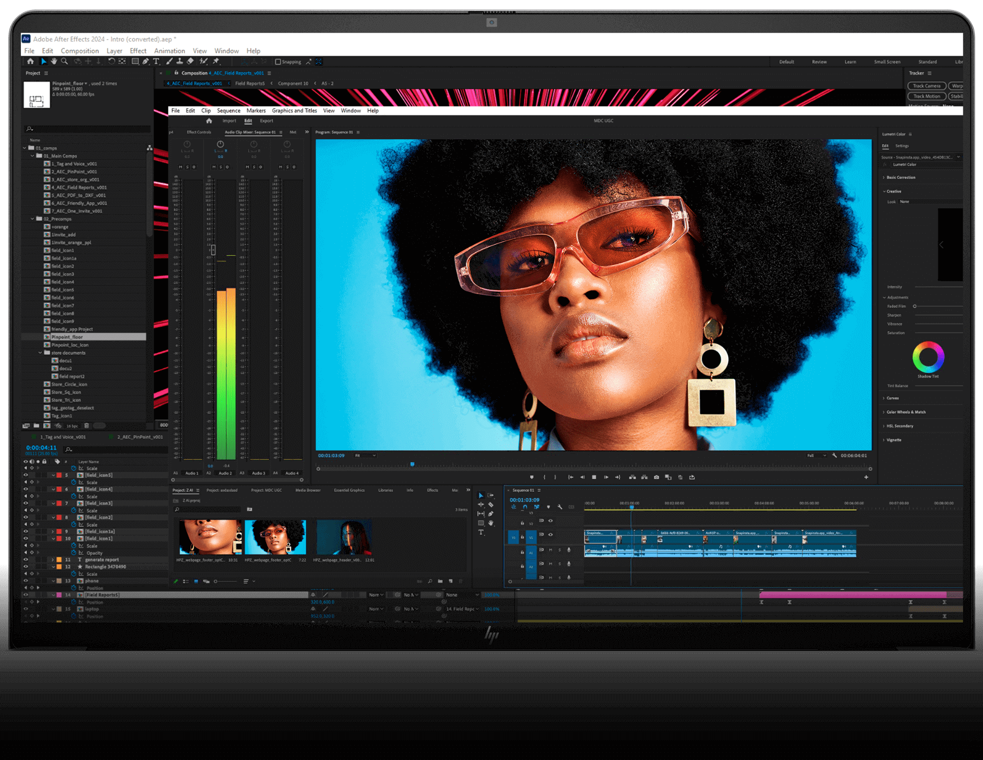Open Premiere Graphics and Titles menu

pyautogui.click(x=294, y=111)
